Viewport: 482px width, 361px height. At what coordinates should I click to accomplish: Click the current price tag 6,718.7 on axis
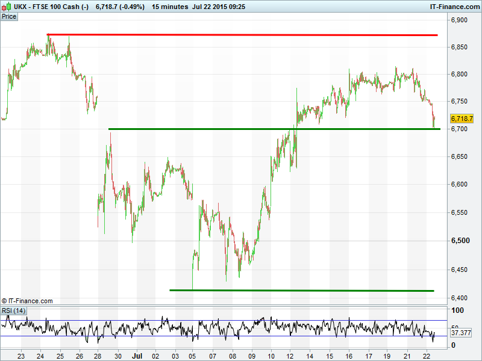point(462,119)
